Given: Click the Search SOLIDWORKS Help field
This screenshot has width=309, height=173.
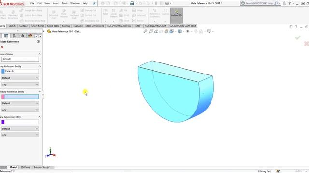Looking at the screenshot, I should [x=260, y=3].
